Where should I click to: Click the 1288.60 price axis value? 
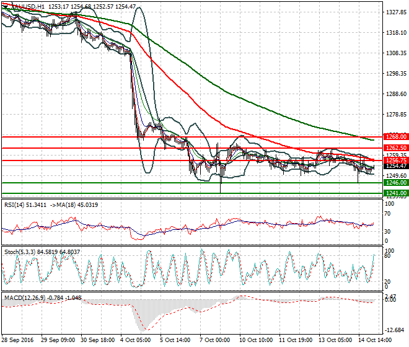(x=396, y=94)
